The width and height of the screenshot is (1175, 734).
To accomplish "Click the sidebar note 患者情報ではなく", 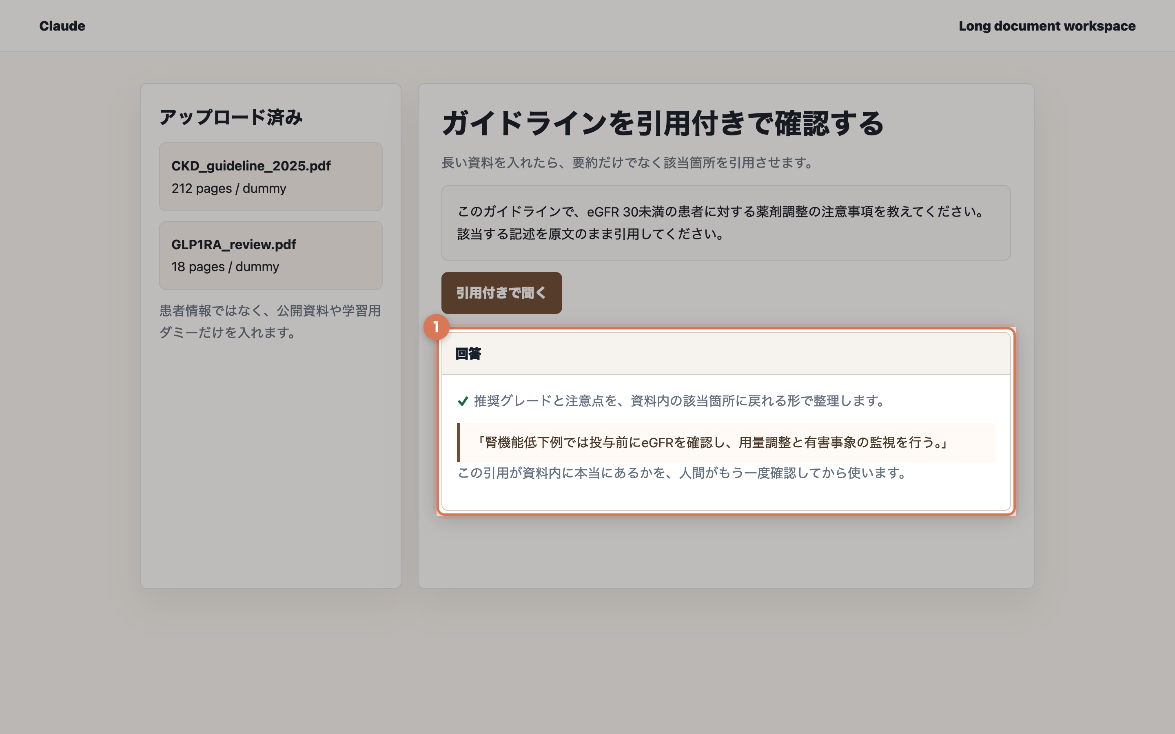I will click(270, 321).
